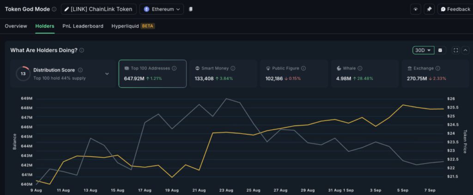Click the fullscreen expand chart icon
The image size is (473, 195).
(455, 50)
